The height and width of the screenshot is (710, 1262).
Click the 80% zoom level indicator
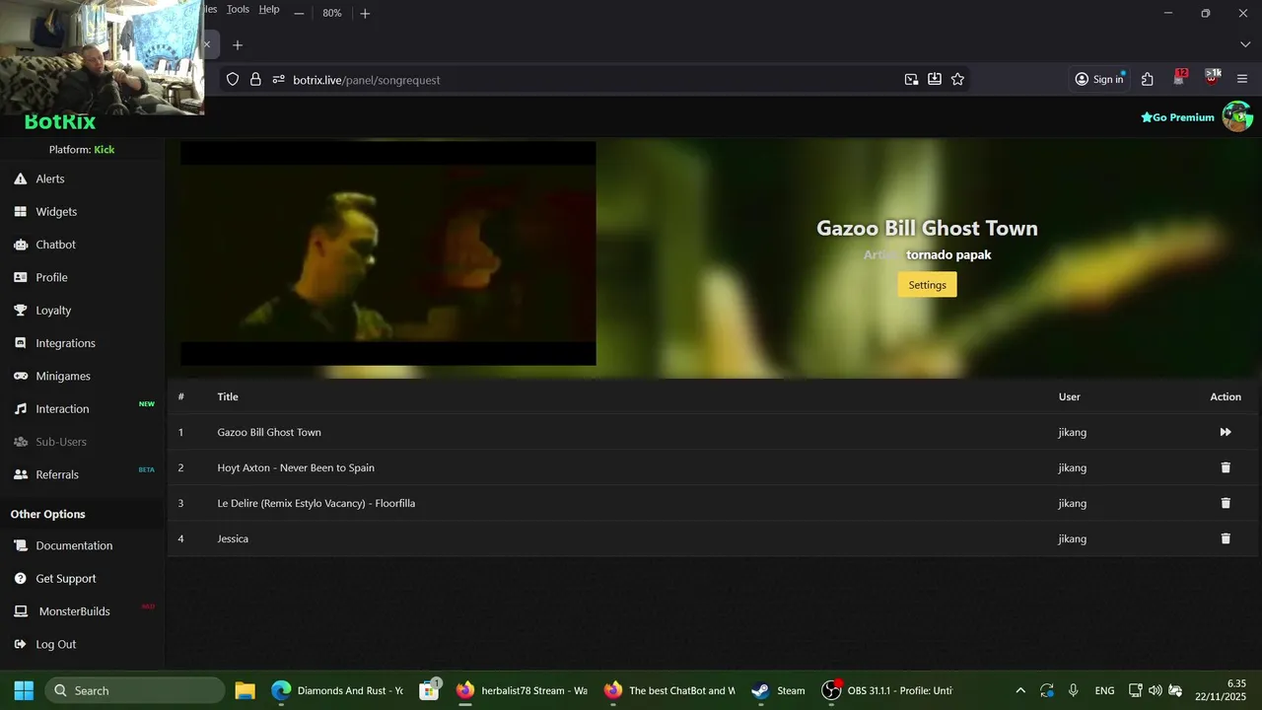tap(332, 13)
